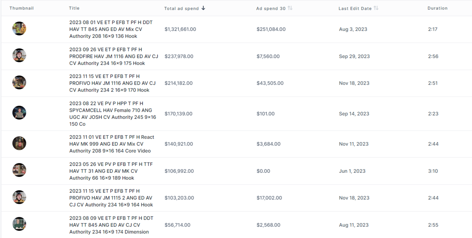The image size is (472, 238).
Task: Open the 2023 05 26 TTF title
Action: [x=111, y=171]
